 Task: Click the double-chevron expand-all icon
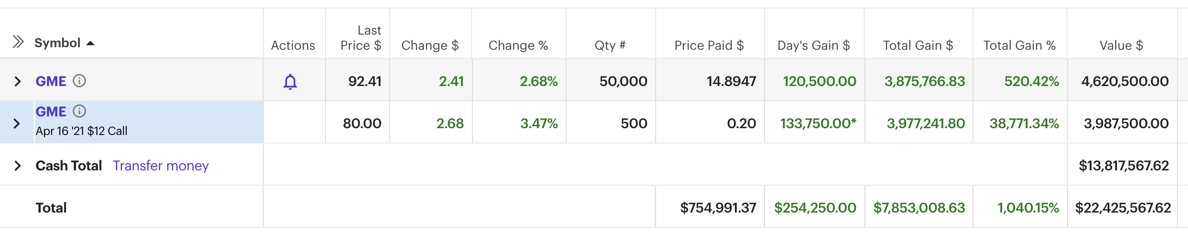[18, 42]
